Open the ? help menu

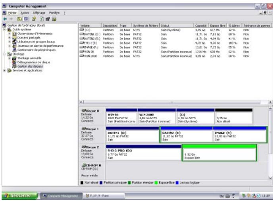tap(64, 13)
